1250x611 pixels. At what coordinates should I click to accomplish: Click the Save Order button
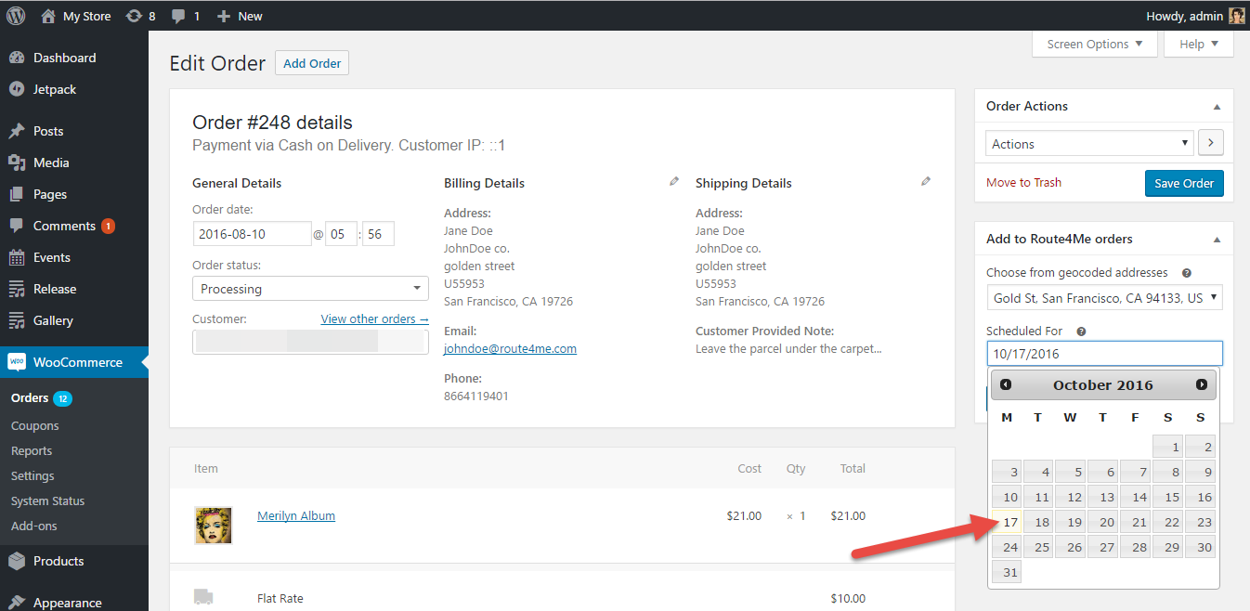coord(1184,183)
